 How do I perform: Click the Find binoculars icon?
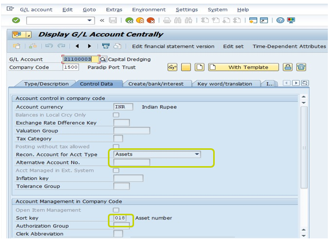point(178,20)
